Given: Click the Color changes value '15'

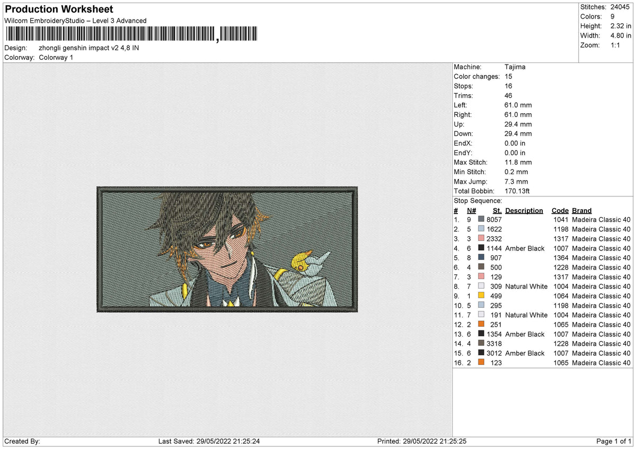Looking at the screenshot, I should tap(509, 77).
